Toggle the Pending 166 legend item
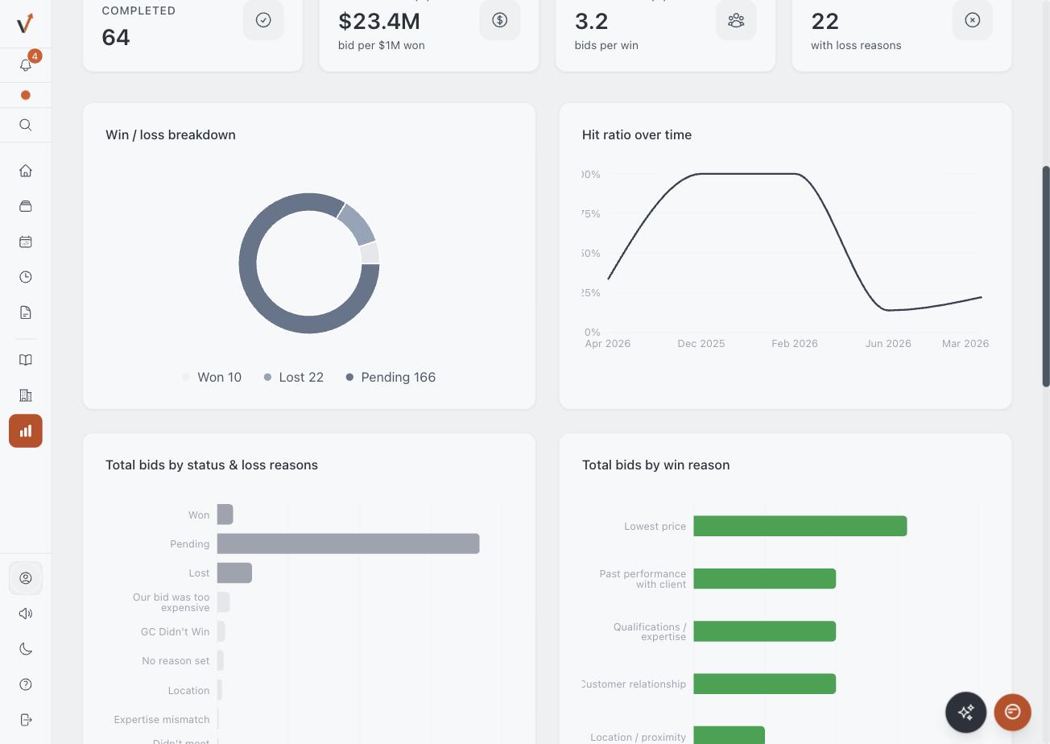1050x744 pixels. [391, 377]
